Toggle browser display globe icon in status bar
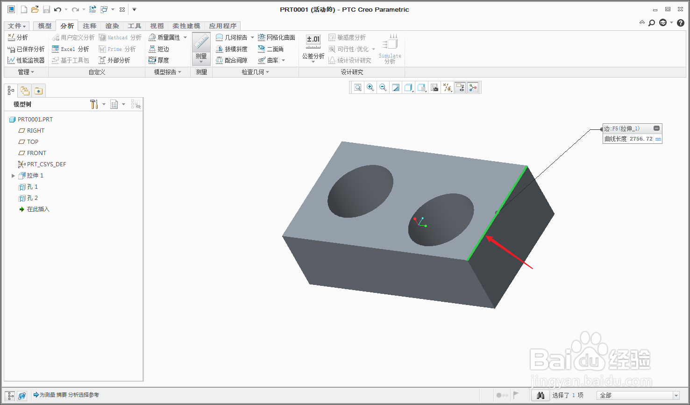Screen dimensions: 690x405 tap(21, 396)
